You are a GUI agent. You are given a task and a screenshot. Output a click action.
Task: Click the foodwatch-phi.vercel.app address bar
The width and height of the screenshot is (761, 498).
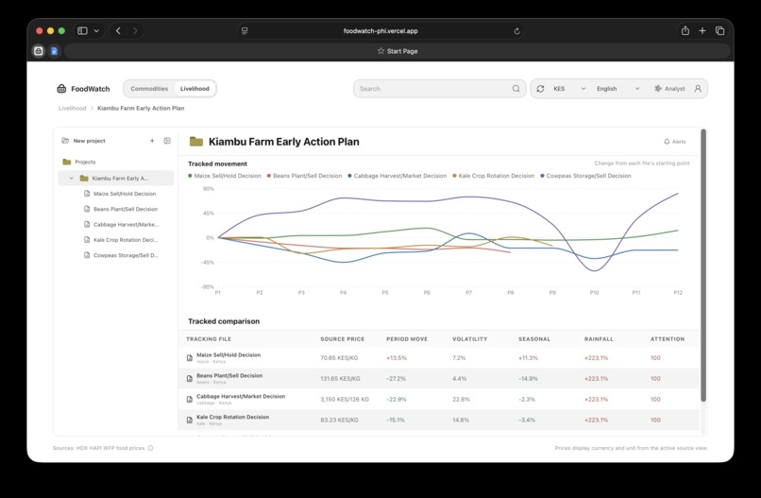tap(380, 30)
